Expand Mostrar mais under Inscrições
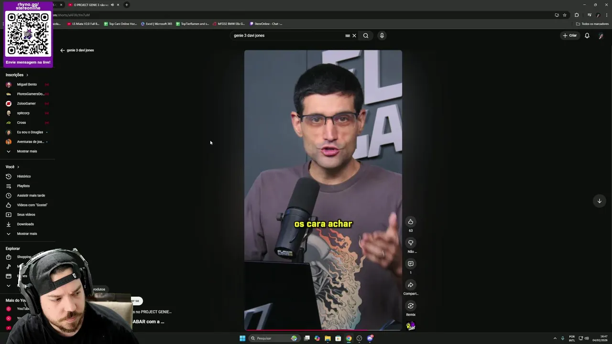 click(27, 151)
